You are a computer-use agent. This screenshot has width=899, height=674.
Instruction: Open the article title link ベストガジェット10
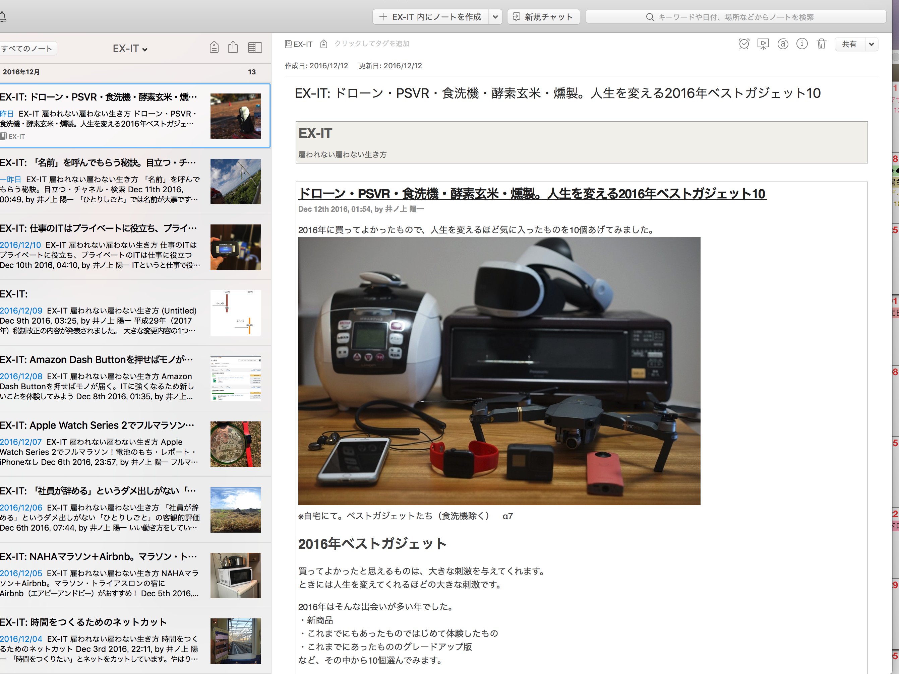click(x=532, y=194)
